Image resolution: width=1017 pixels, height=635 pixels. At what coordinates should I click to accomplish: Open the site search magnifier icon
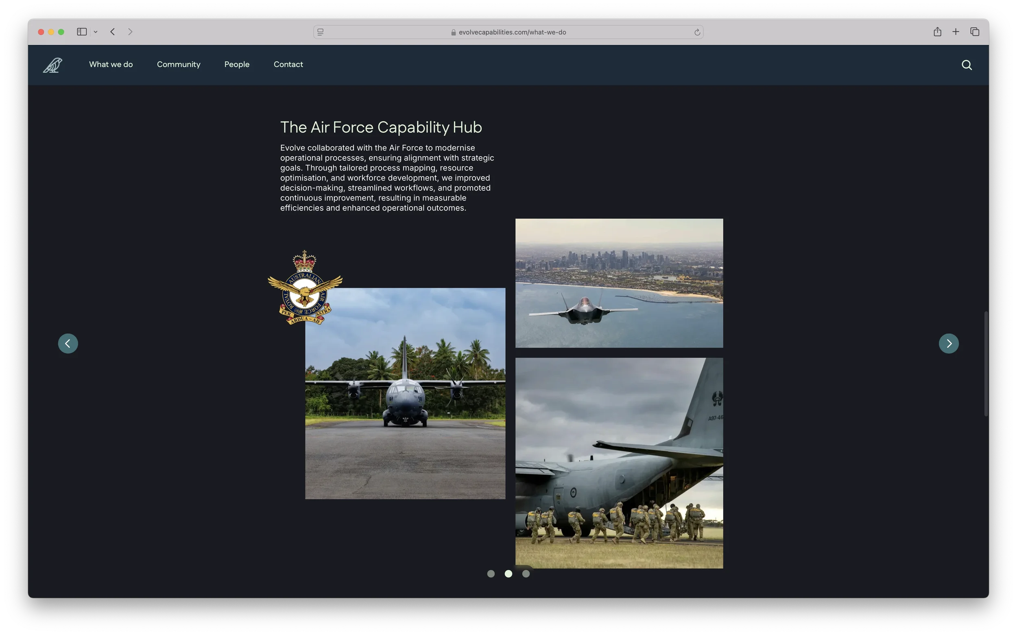[967, 65]
